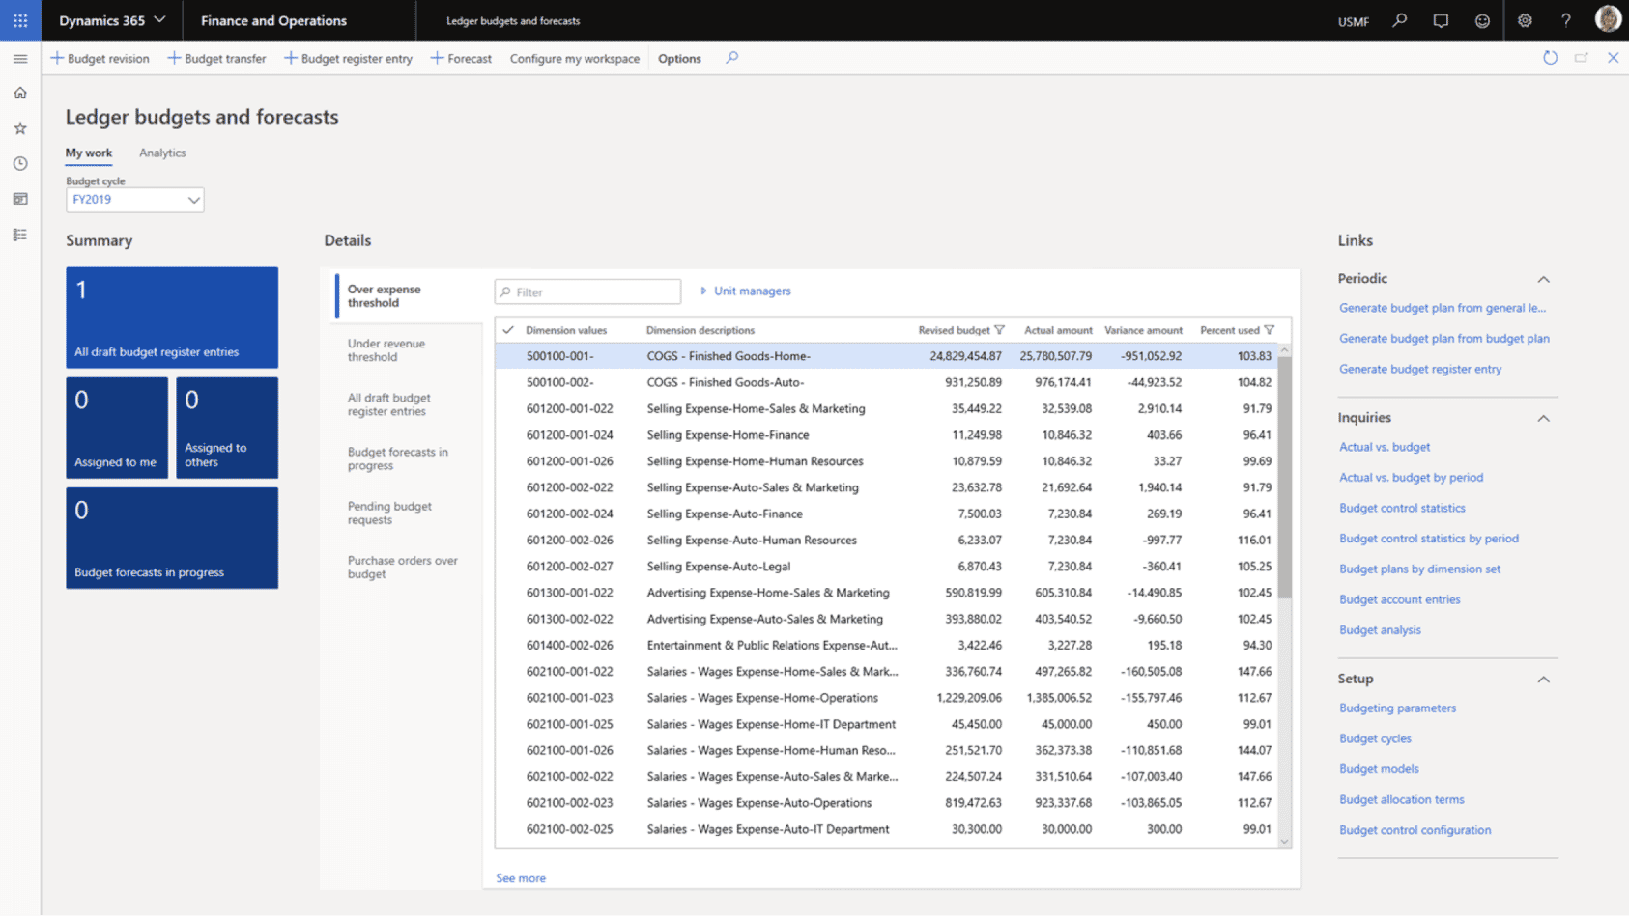Open Favorites star in sidebar

(x=20, y=128)
